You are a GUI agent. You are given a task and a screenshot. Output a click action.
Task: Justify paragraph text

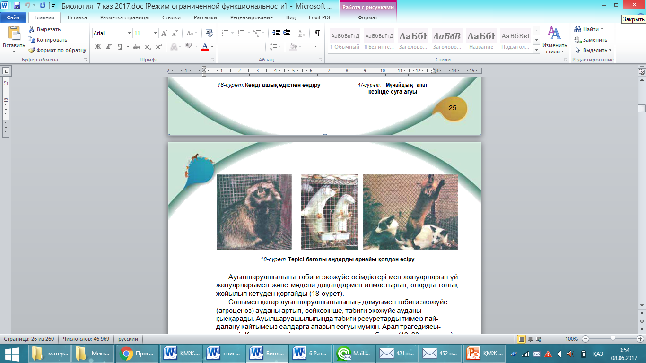[x=258, y=47]
